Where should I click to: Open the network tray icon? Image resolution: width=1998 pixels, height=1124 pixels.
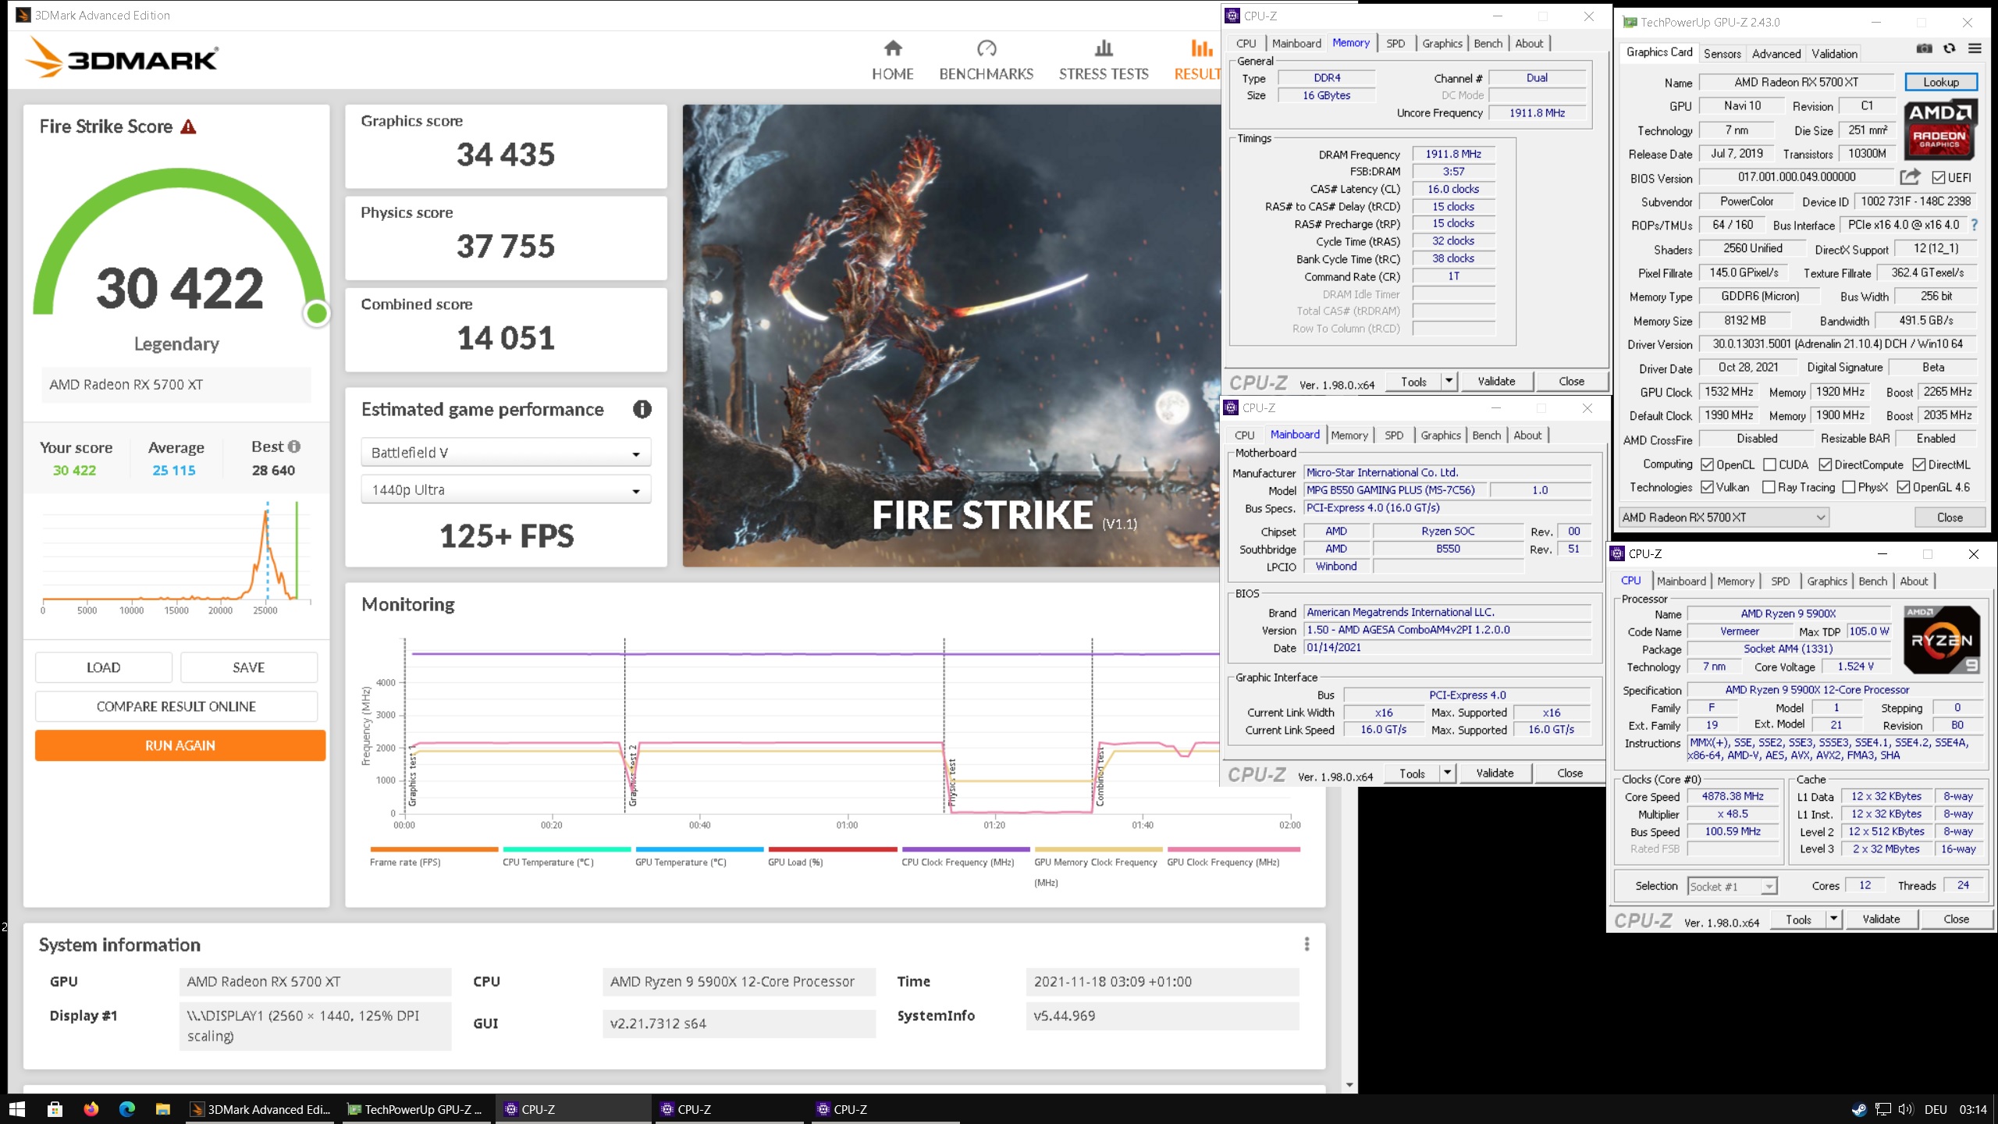coord(1882,1109)
